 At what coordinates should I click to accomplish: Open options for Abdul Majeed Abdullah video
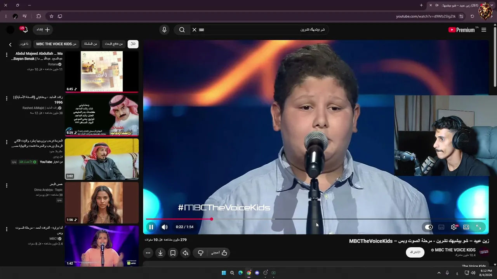tap(7, 55)
